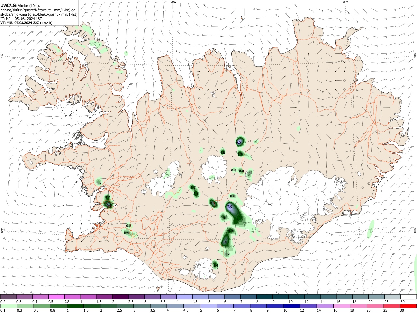Pick the bright magenta 0.5–0.8 snow legend swatch

pos(56,297)
